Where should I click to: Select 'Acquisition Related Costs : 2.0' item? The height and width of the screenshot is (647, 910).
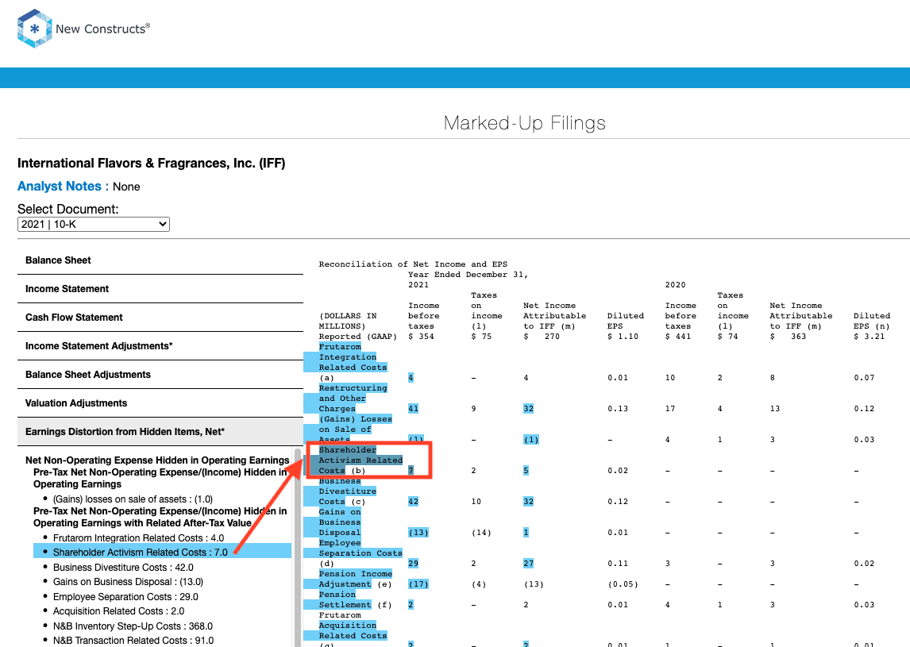coord(118,611)
